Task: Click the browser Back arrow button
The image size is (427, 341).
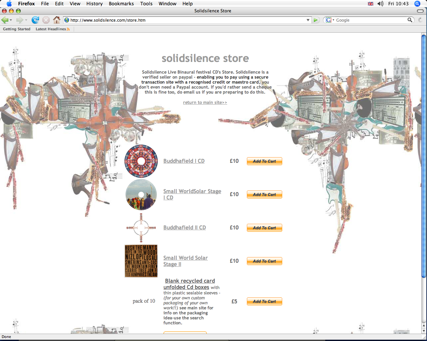Action: click(5, 20)
